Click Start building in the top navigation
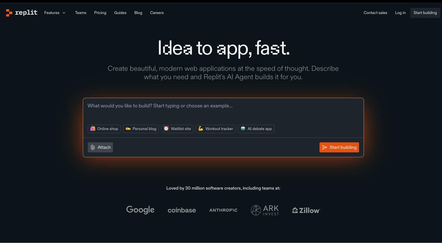The image size is (442, 243). pyautogui.click(x=425, y=13)
